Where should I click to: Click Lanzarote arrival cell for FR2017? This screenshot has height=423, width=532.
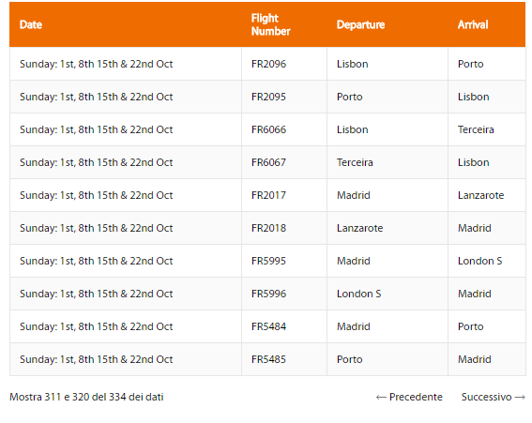pyautogui.click(x=487, y=195)
